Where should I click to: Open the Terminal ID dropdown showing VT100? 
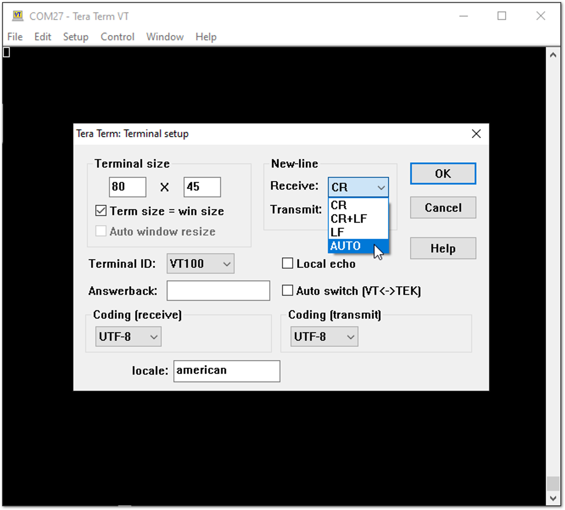[200, 263]
